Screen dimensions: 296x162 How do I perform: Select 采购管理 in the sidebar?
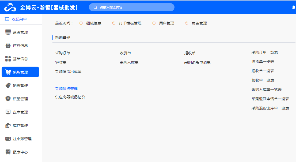point(20,72)
